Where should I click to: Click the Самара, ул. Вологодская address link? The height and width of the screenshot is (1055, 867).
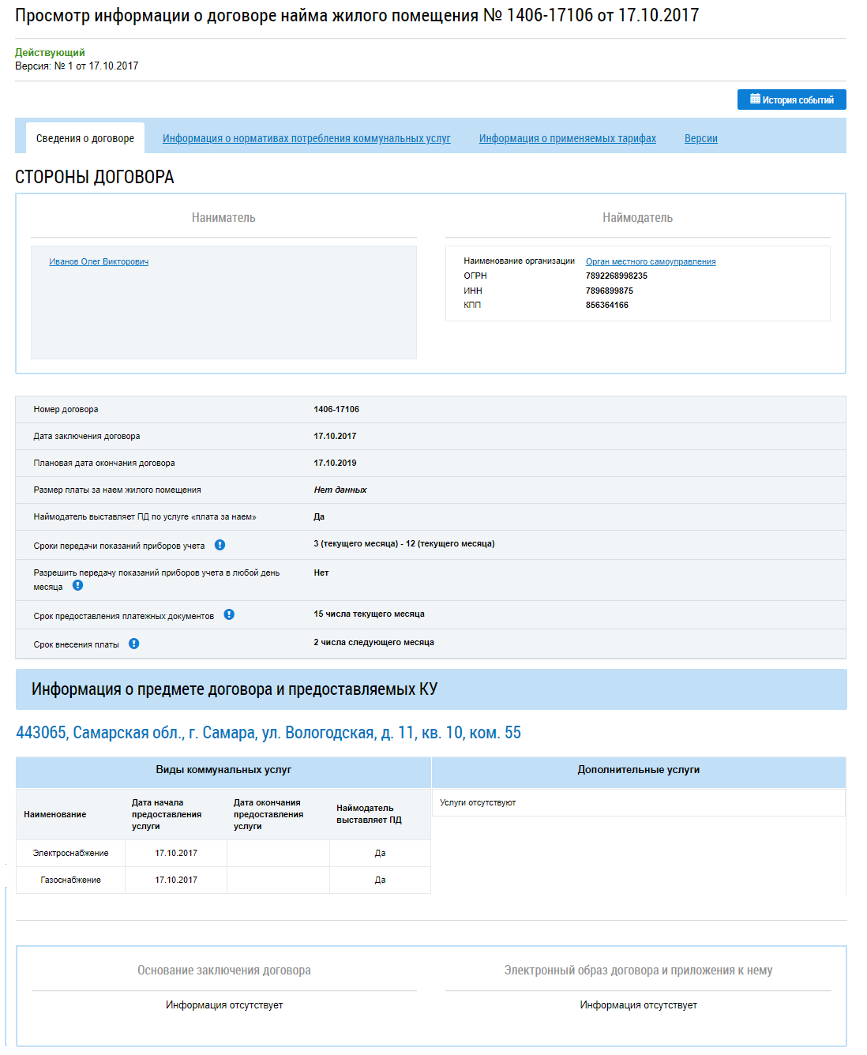pos(268,733)
